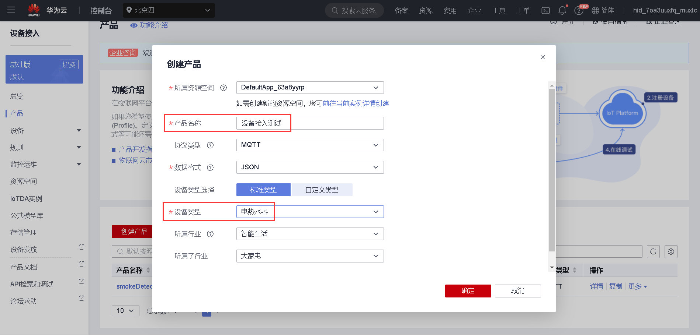This screenshot has width=700, height=335.
Task: Open table column settings gear
Action: (671, 251)
